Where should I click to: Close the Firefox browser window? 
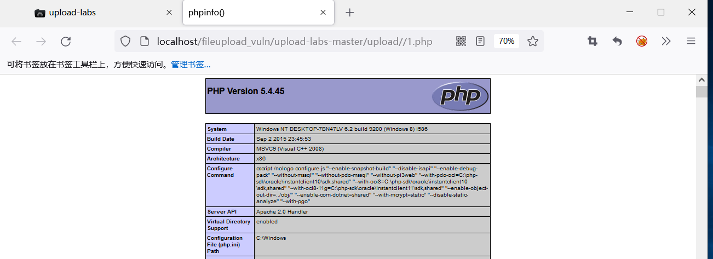692,12
